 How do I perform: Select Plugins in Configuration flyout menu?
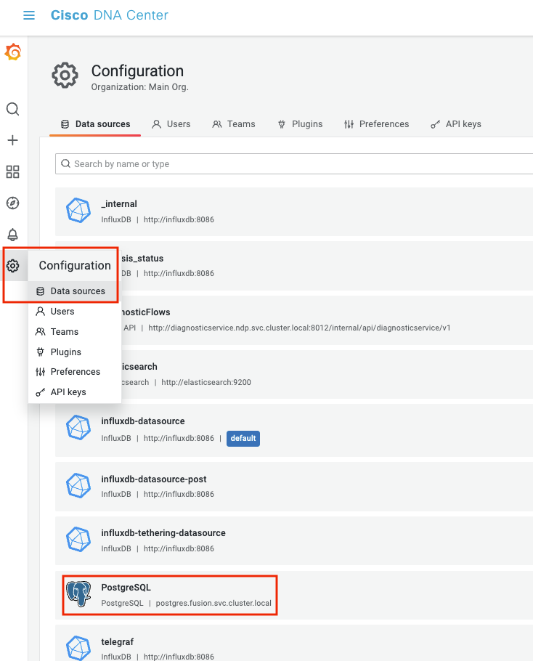pos(75,352)
